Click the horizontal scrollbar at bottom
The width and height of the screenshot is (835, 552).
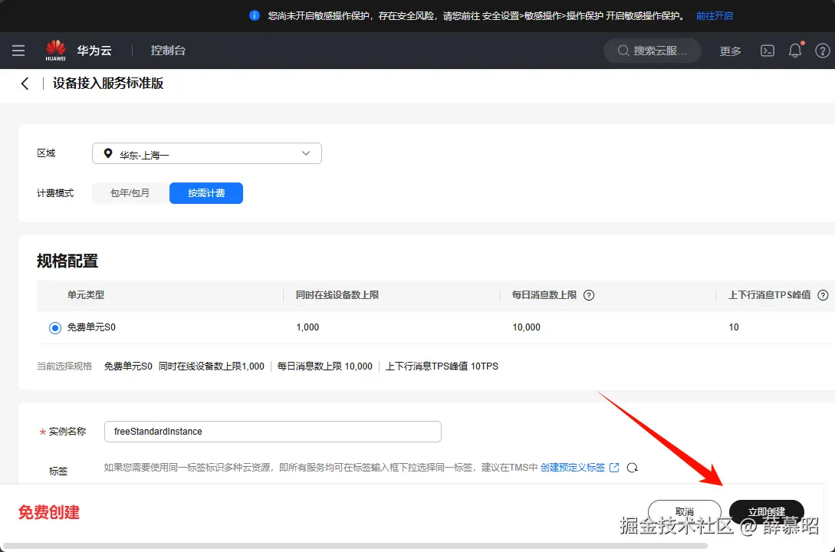[355, 546]
